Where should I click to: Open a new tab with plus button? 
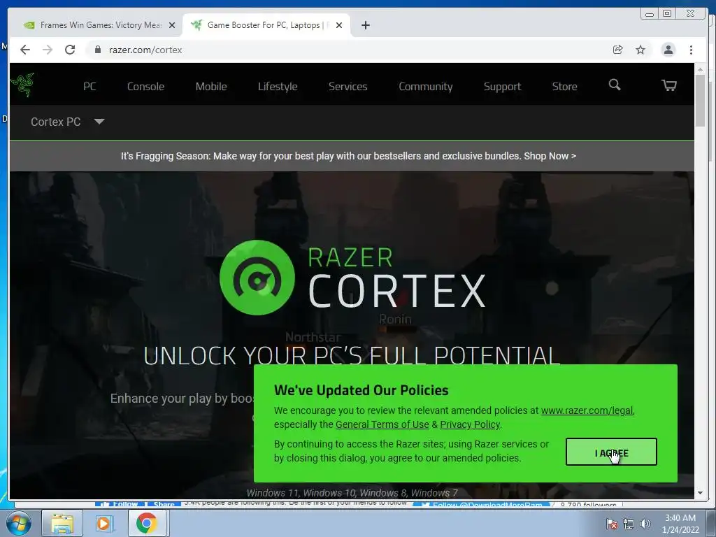365,25
